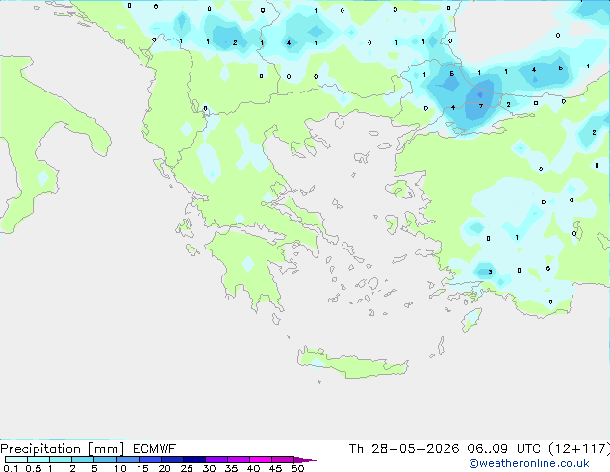
Task: Open the weatheronline.co.uk link
Action: pos(529,463)
